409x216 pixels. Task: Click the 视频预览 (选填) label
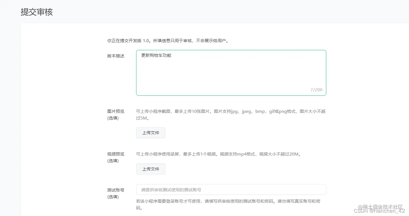tap(116, 157)
